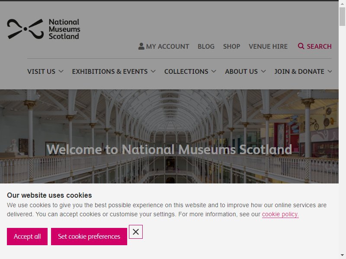Expand the About Us chevron
This screenshot has width=346, height=259.
pos(263,71)
